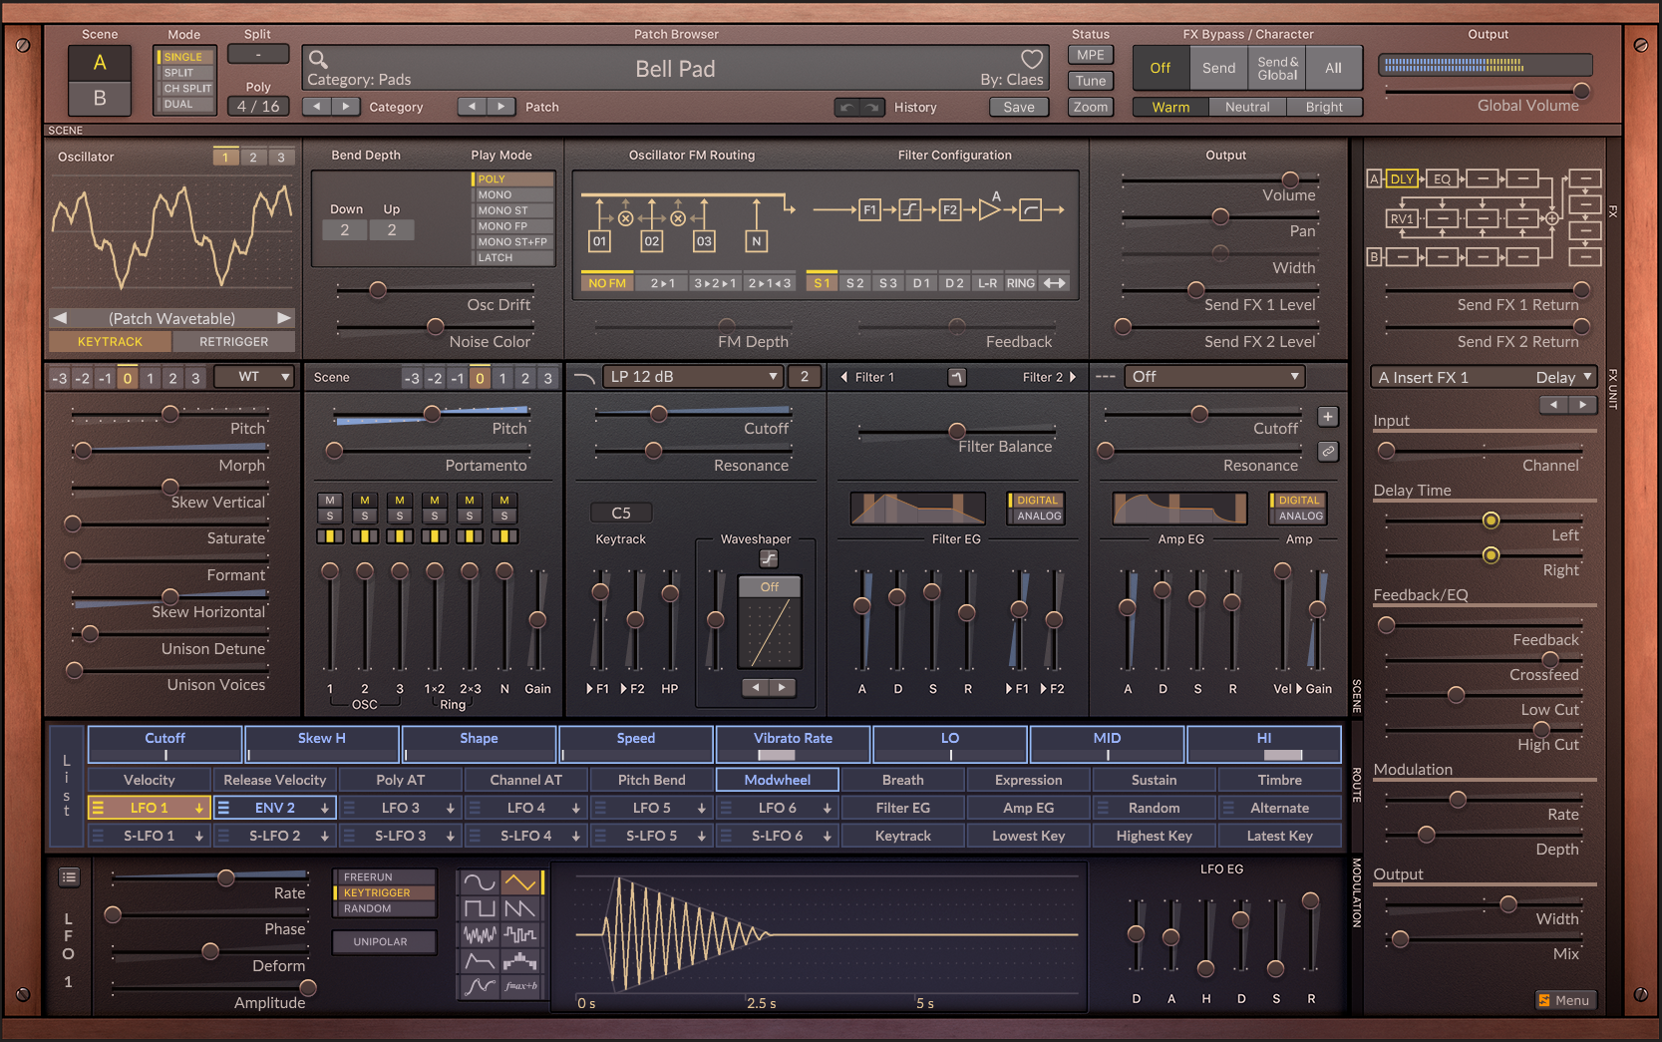This screenshot has width=1662, height=1042.
Task: Click the patch search magnifier icon
Action: click(x=318, y=60)
